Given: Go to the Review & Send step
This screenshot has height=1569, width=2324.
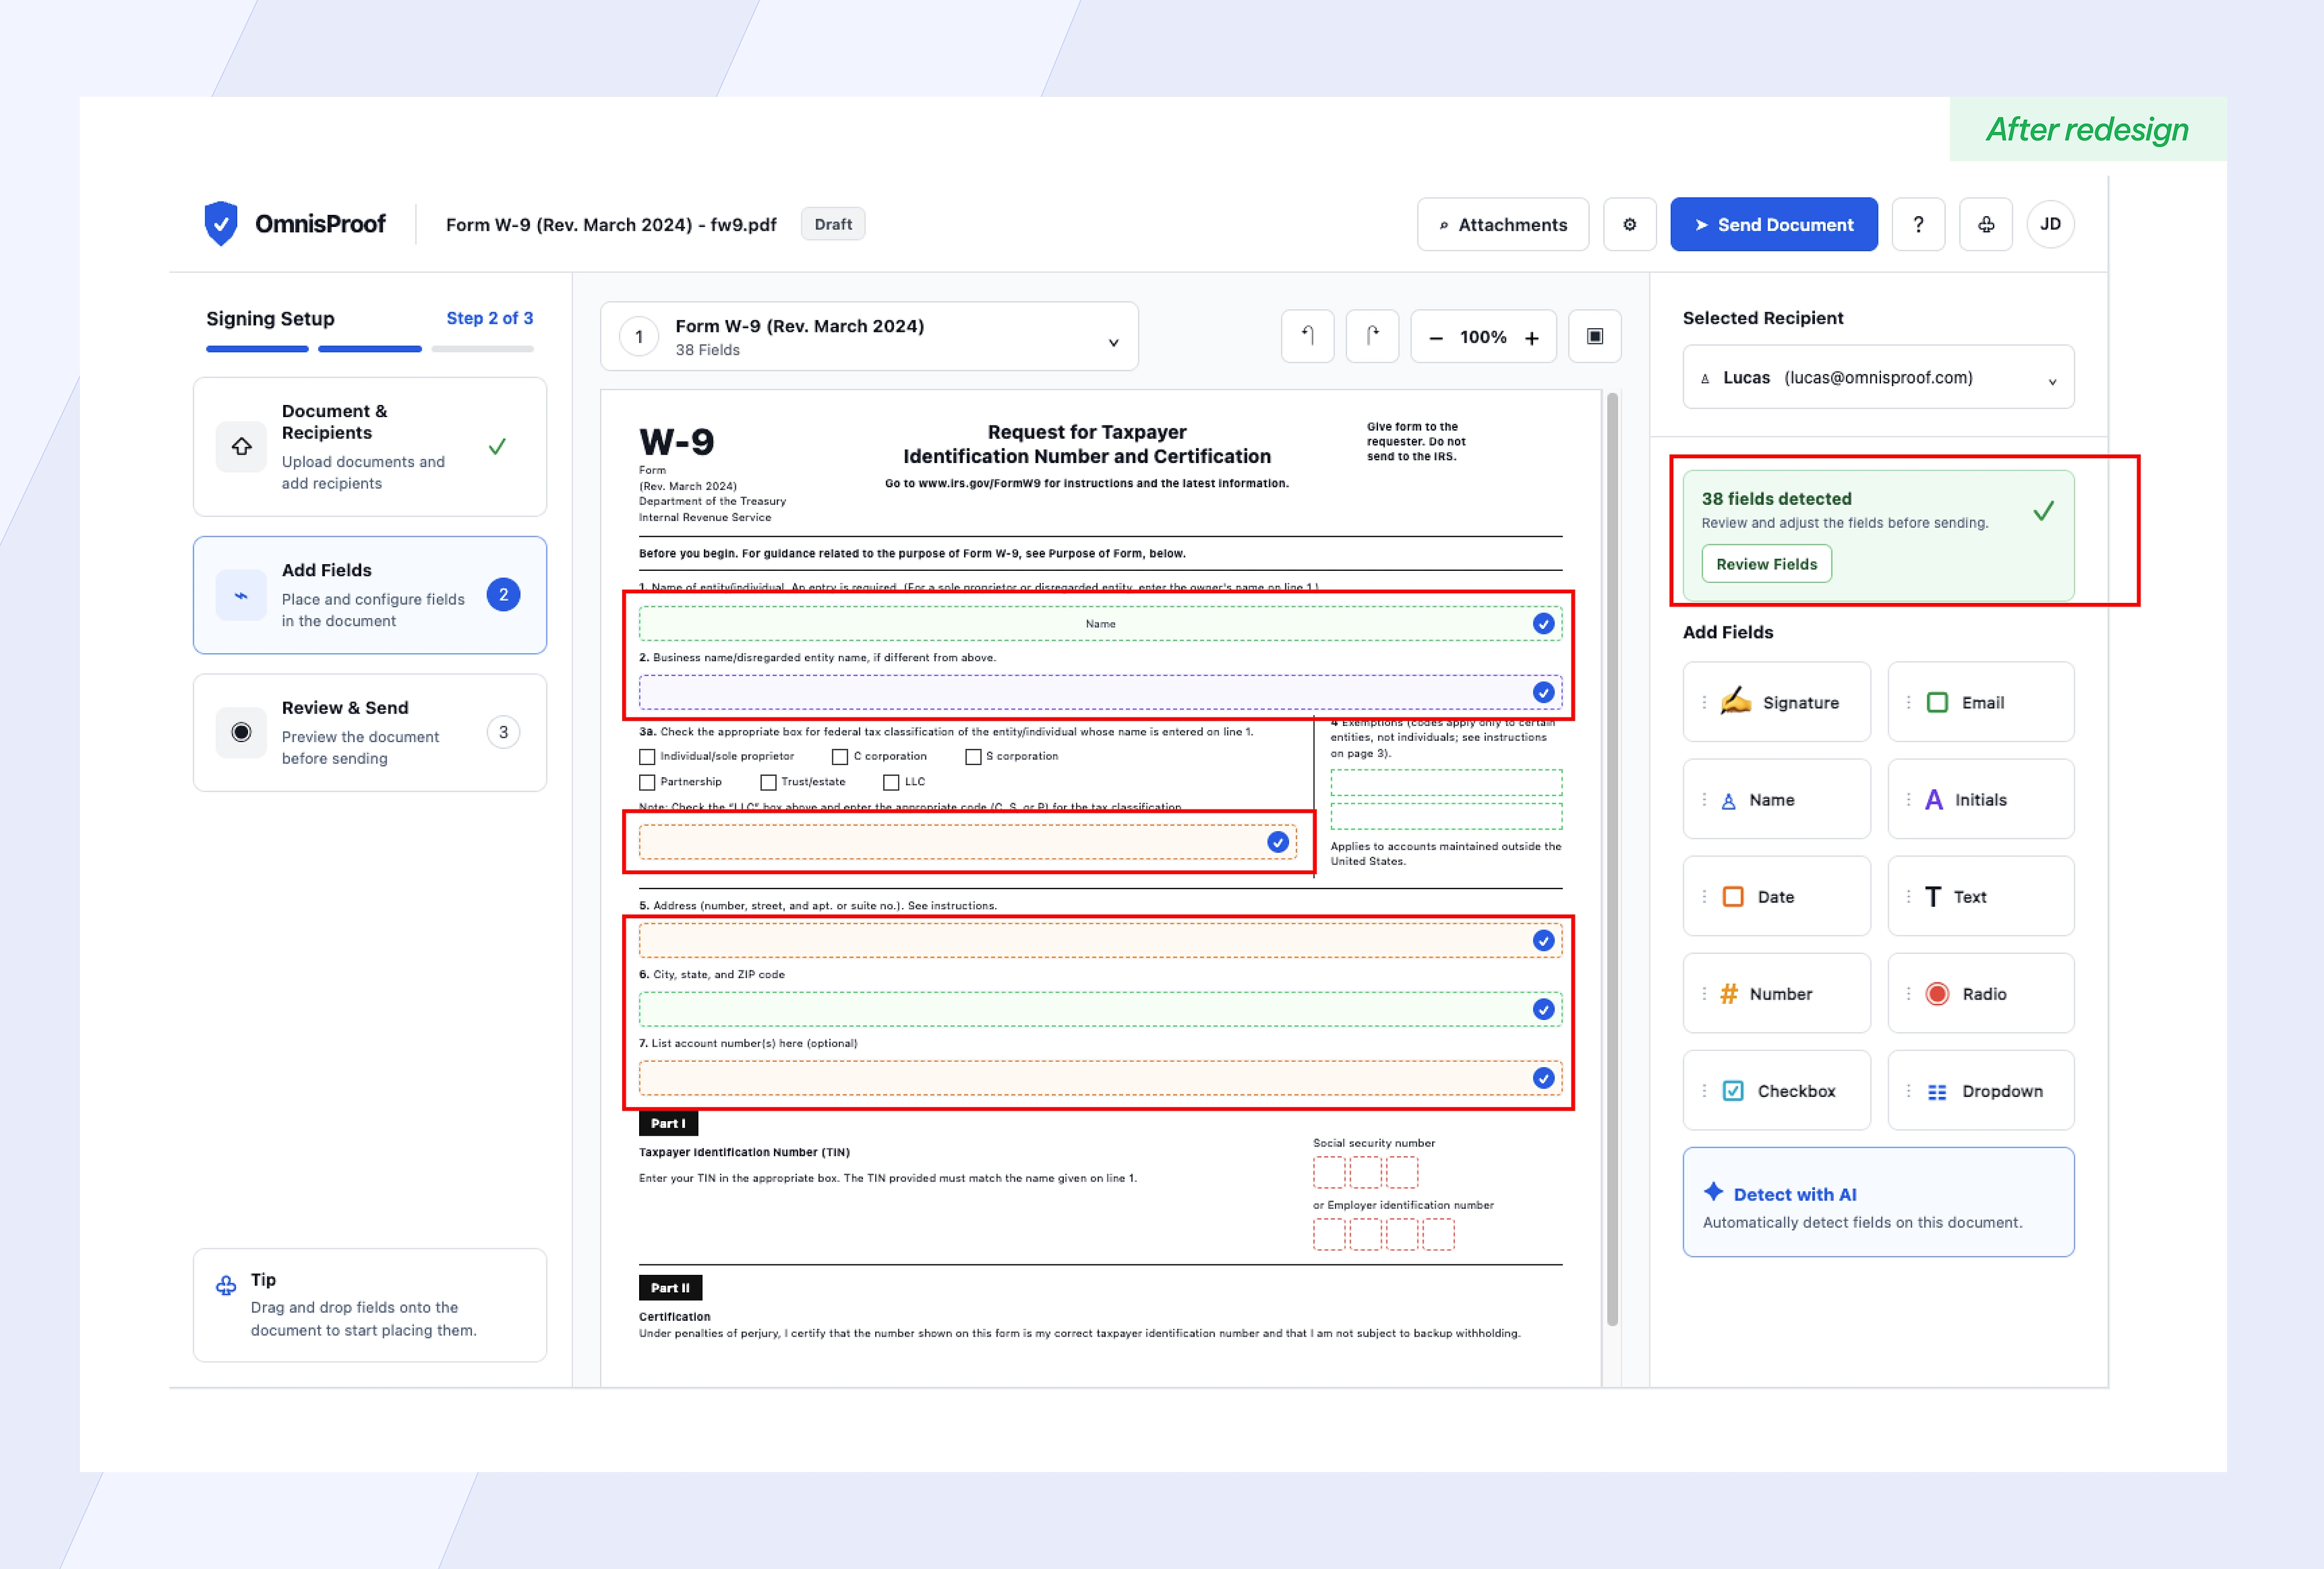Looking at the screenshot, I should (x=370, y=732).
